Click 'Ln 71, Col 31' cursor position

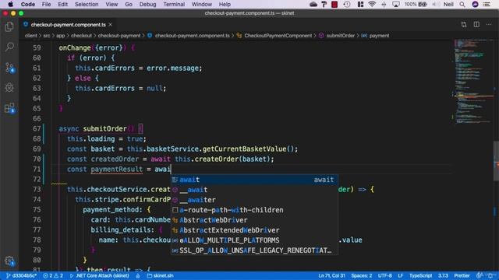331,275
